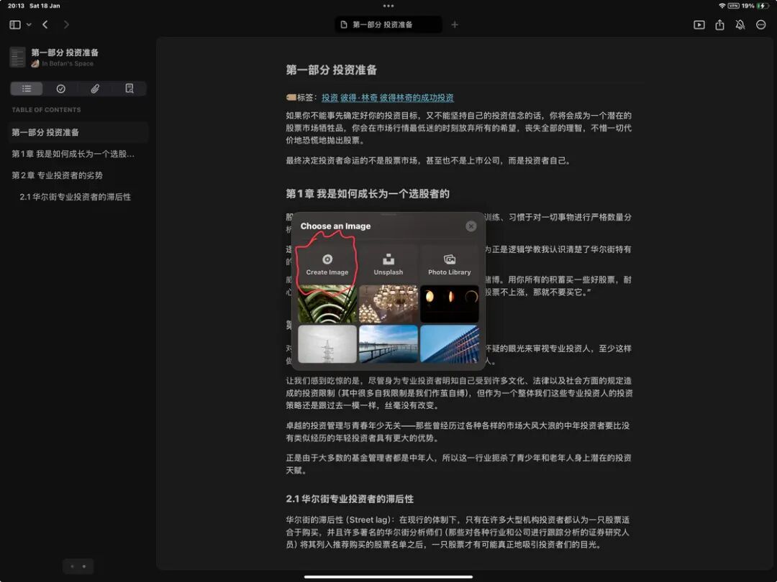Open the document thumbnail in sidebar header

tap(18, 57)
